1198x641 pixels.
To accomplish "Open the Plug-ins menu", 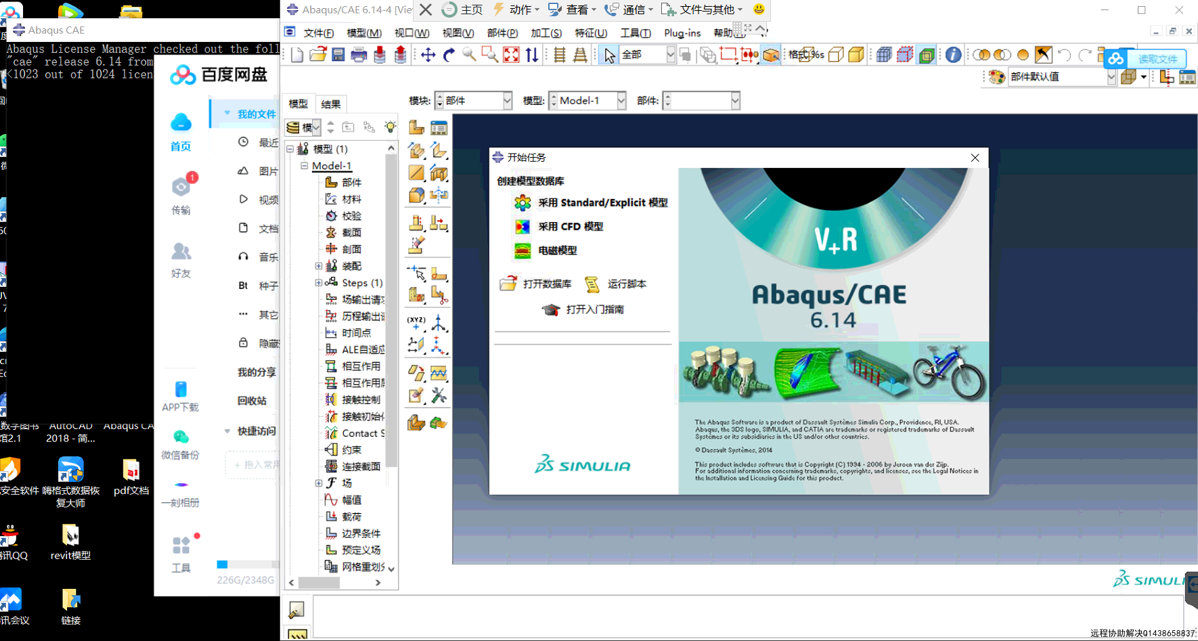I will pyautogui.click(x=682, y=32).
